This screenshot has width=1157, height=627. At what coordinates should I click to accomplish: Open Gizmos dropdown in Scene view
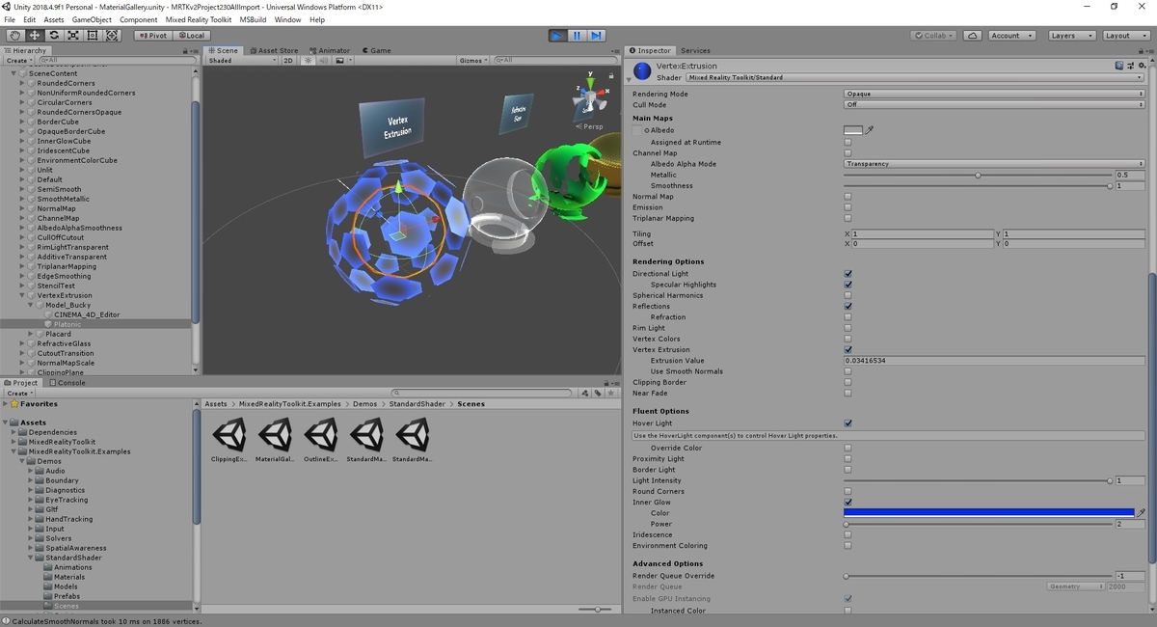[x=472, y=60]
